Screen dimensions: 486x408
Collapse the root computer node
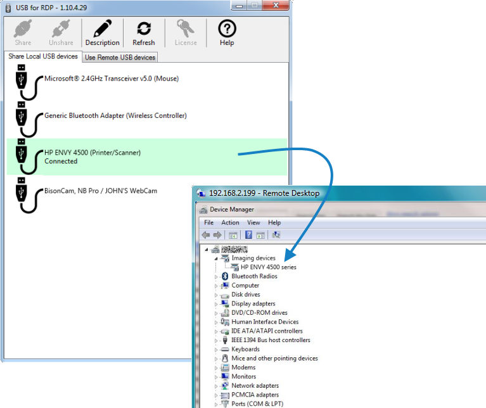207,250
